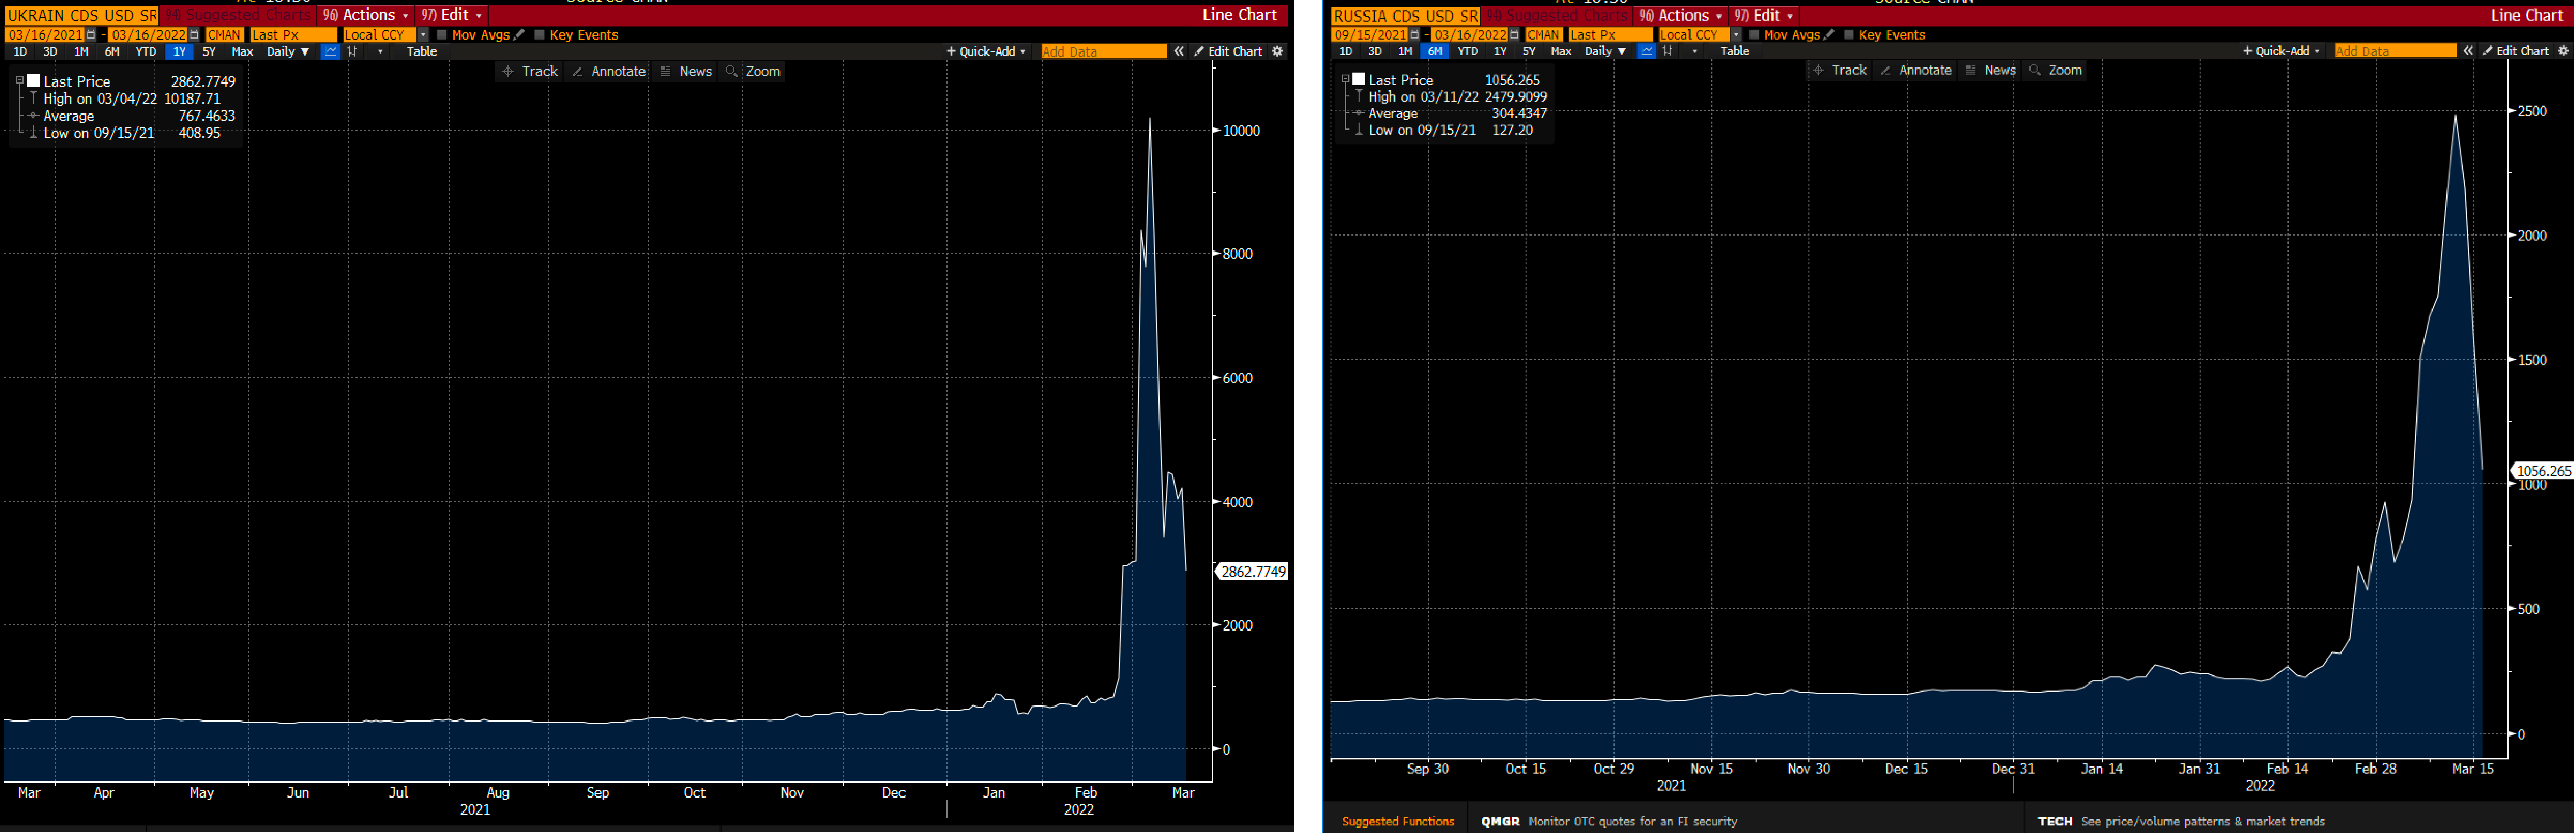This screenshot has height=835, width=2576.
Task: Switch Russia chart to bar/candle chart icon
Action: tap(1667, 51)
